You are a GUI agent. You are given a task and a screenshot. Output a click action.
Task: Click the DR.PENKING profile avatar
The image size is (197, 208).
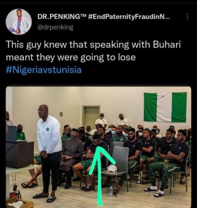[19, 22]
